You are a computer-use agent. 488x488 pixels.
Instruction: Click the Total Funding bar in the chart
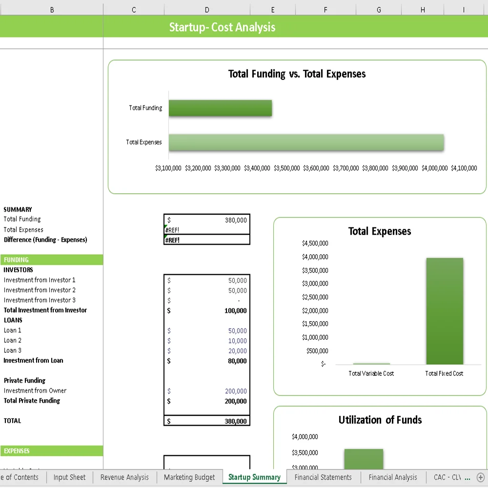[x=220, y=108]
